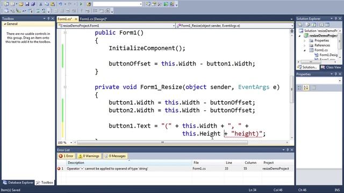Sort the Error List by the Description column
Viewport: 344px width, 193px height.
129,162
